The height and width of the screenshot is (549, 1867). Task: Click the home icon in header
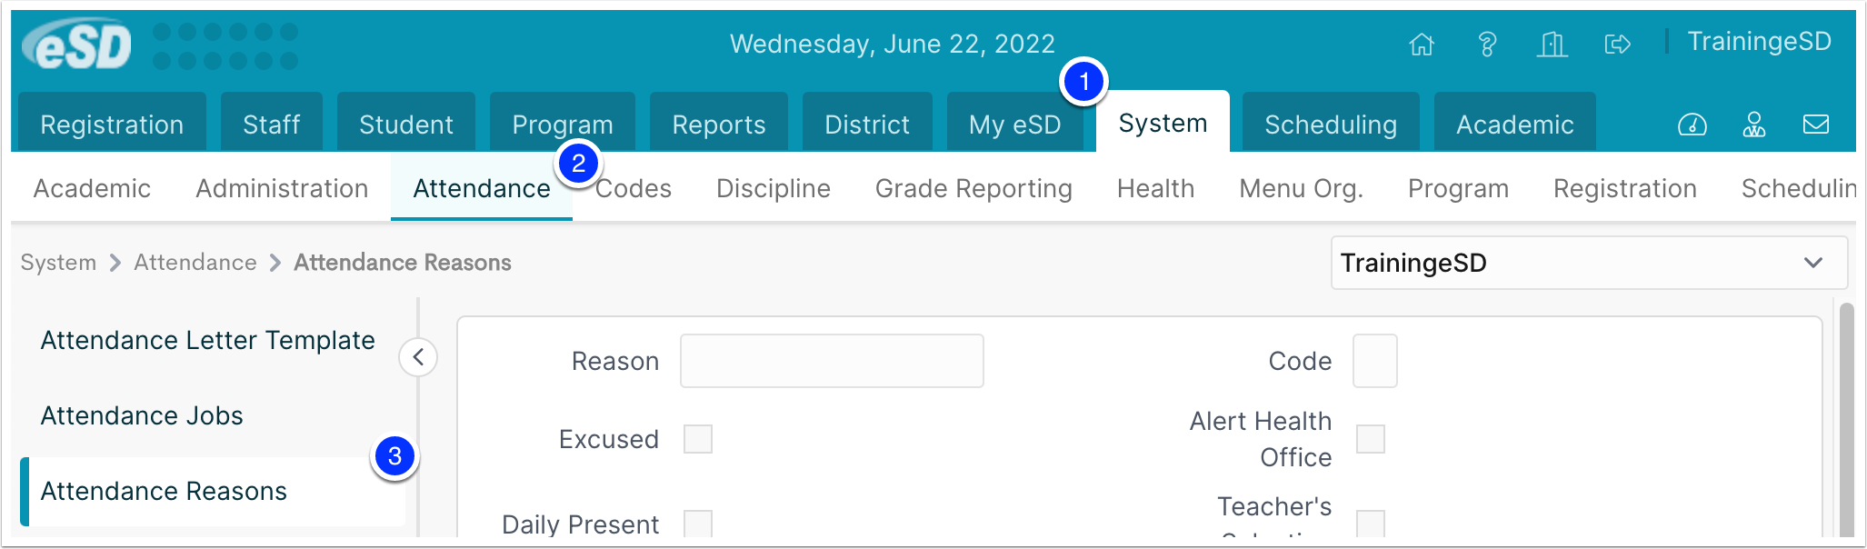(1422, 44)
